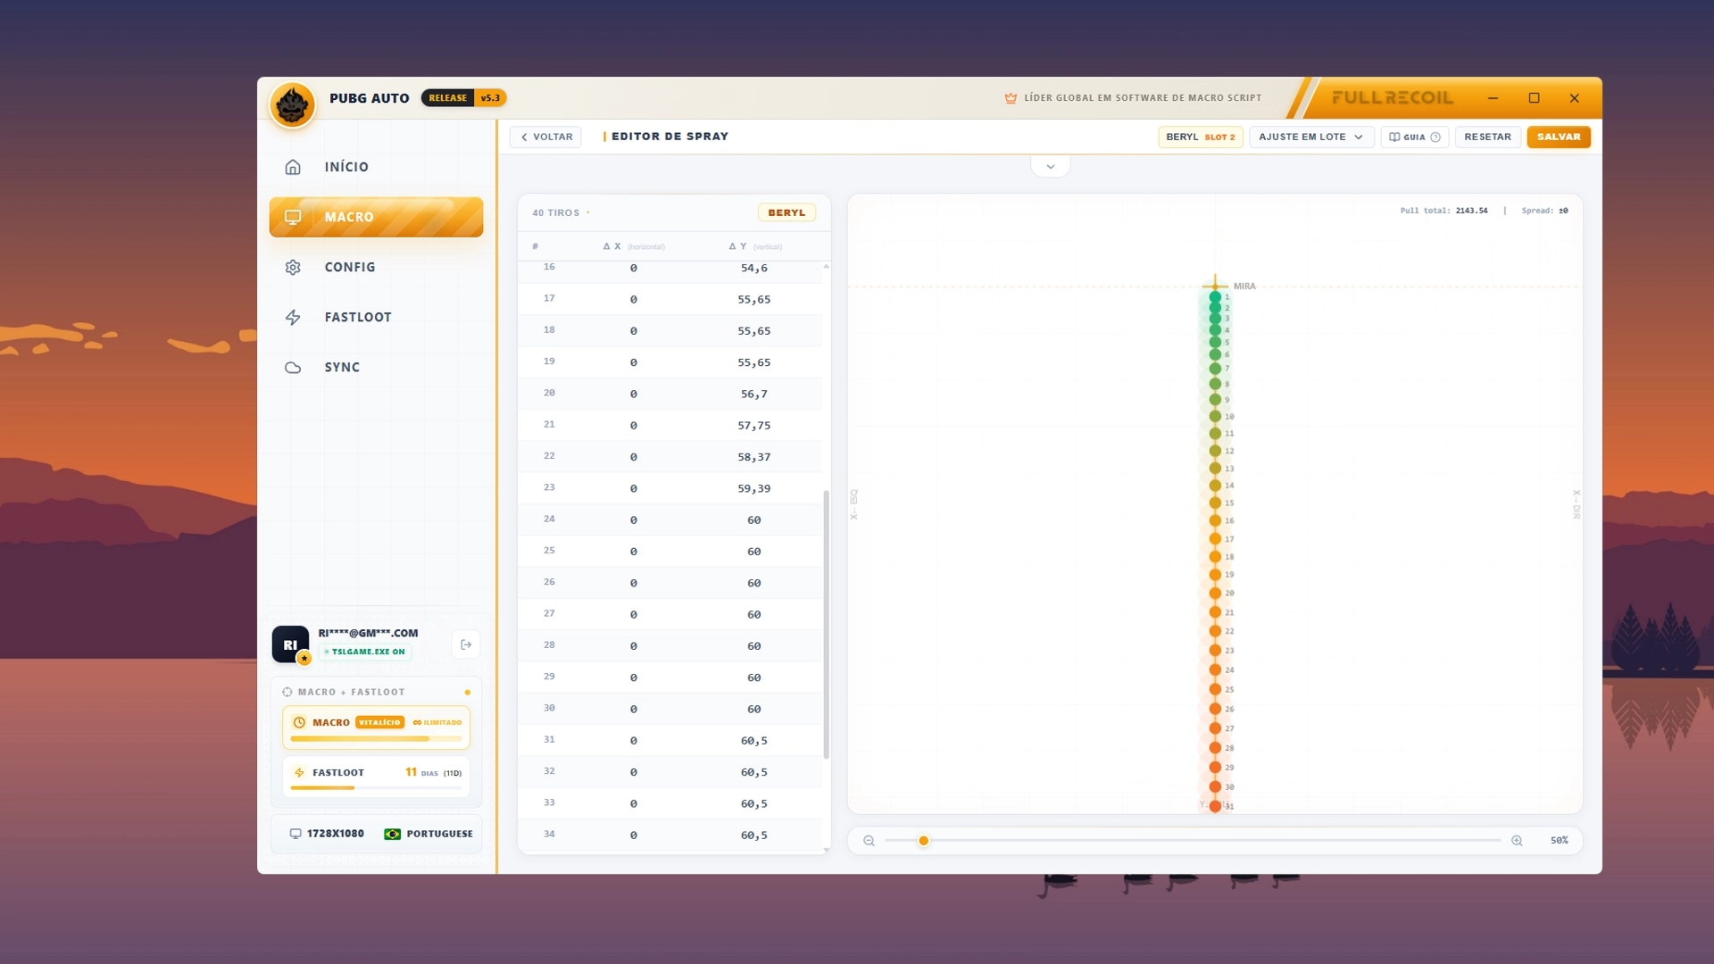Expand the collapsed panel chevron under header
The height and width of the screenshot is (964, 1714).
[1051, 166]
